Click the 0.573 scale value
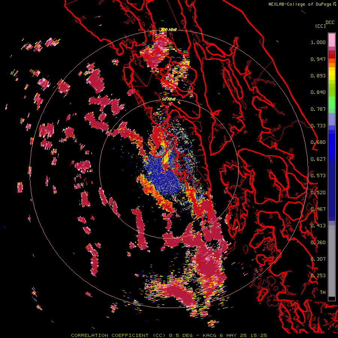 pos(318,176)
